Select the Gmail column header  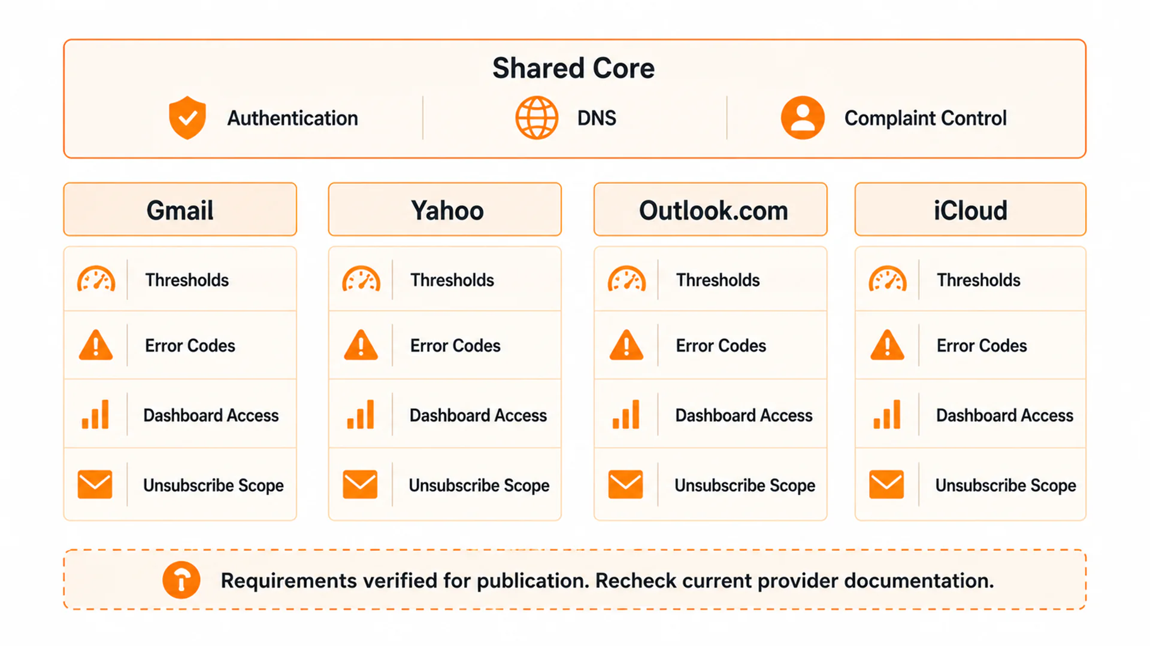(x=180, y=209)
